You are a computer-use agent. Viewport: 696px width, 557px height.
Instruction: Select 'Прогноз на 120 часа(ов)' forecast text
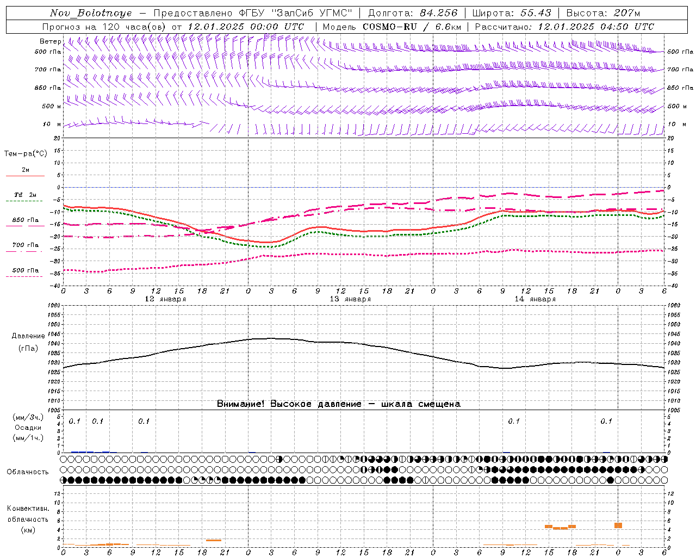coord(104,27)
